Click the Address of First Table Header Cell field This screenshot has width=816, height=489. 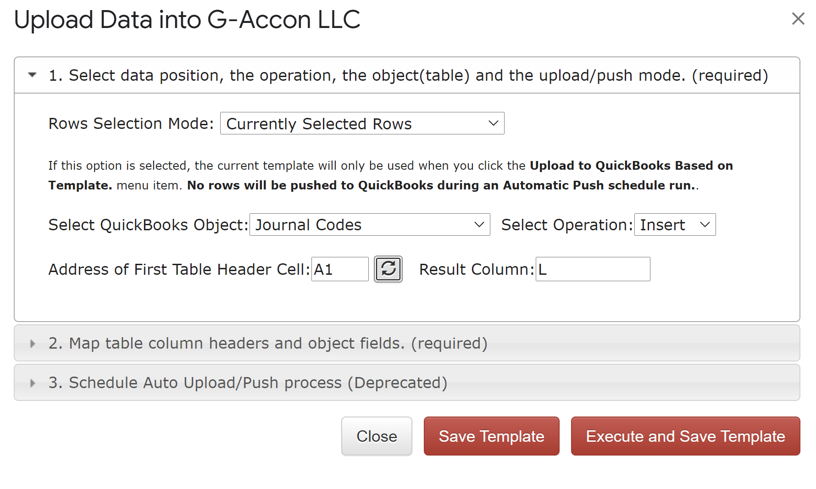point(340,269)
